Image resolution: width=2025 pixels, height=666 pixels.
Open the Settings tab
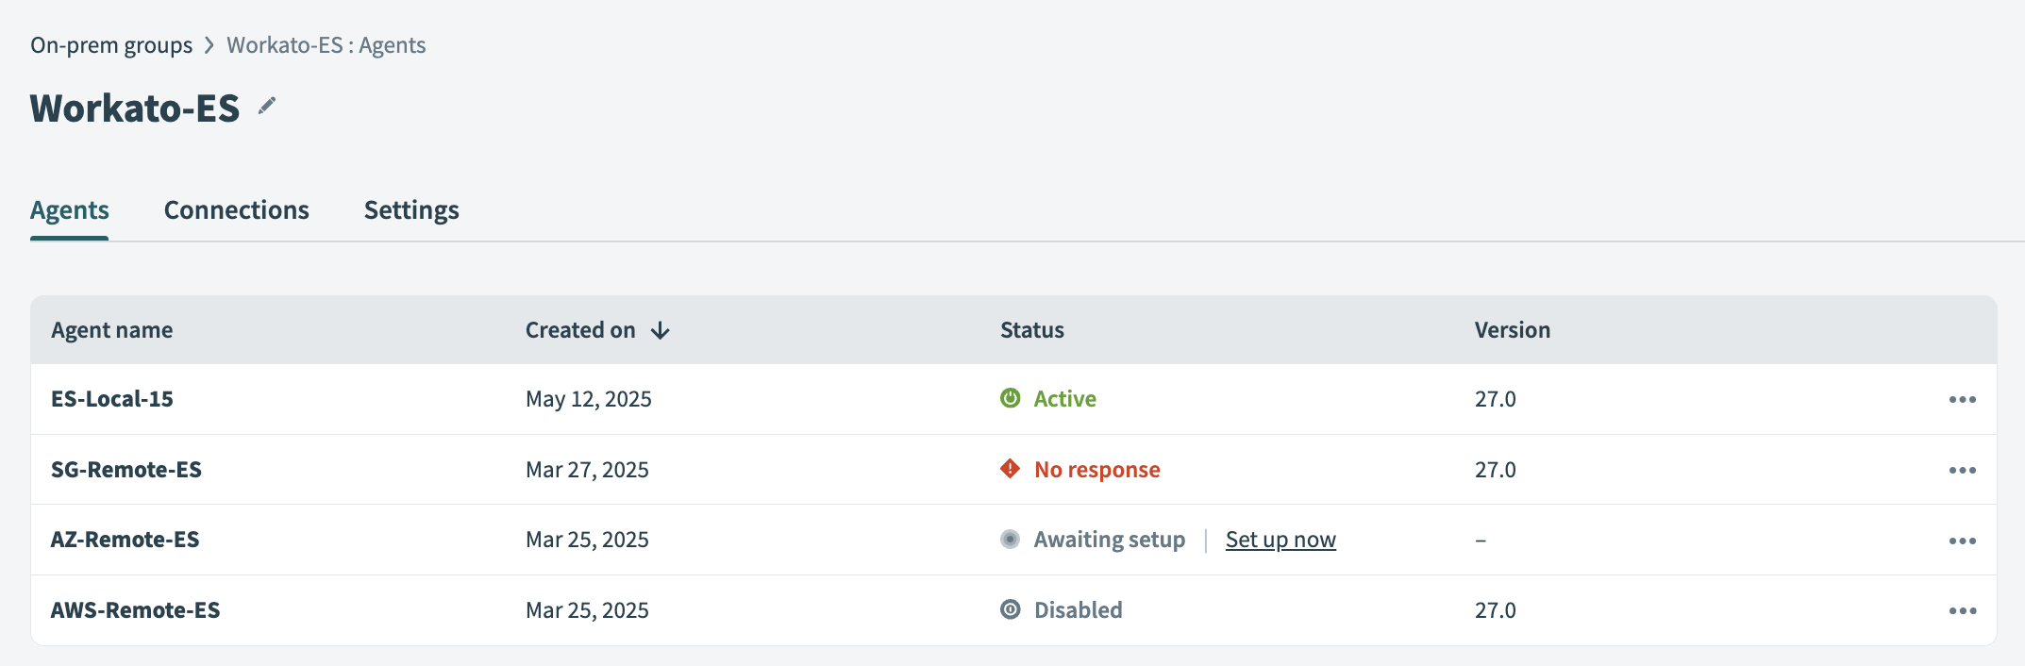pyautogui.click(x=411, y=210)
